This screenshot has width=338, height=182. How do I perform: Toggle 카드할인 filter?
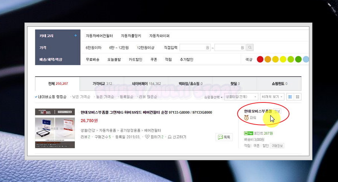[x=136, y=60]
